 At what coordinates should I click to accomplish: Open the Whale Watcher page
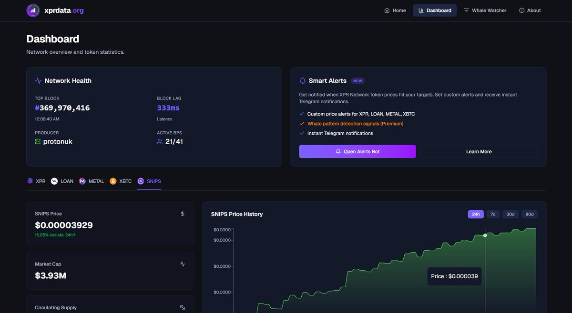tap(485, 10)
